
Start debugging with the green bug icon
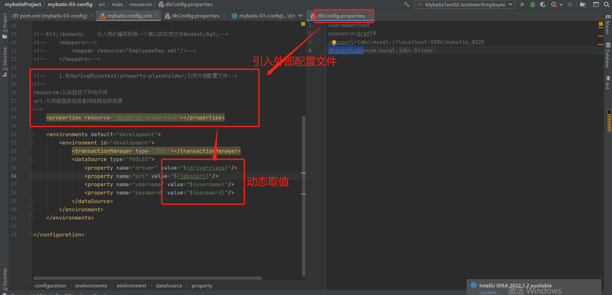pyautogui.click(x=532, y=4)
